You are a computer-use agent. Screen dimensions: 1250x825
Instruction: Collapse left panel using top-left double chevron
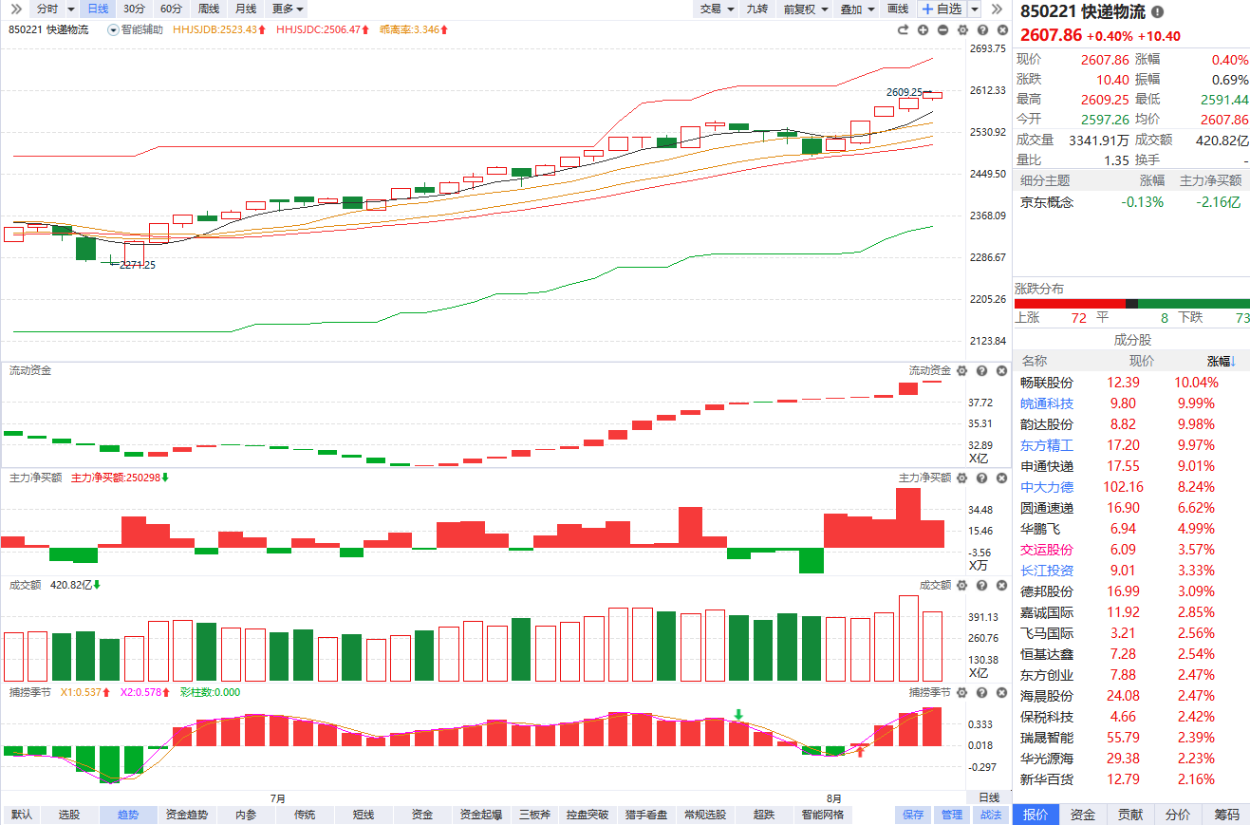[15, 9]
